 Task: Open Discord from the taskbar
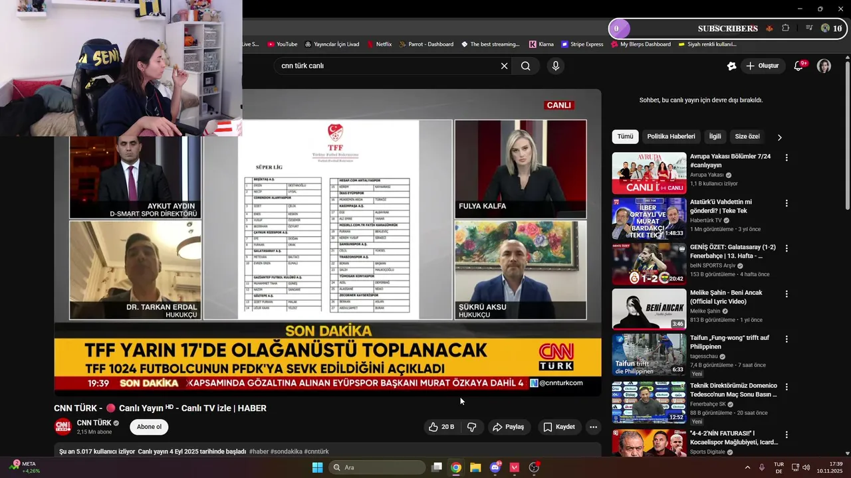495,467
